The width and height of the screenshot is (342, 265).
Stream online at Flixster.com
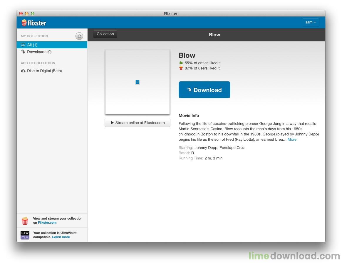click(138, 123)
